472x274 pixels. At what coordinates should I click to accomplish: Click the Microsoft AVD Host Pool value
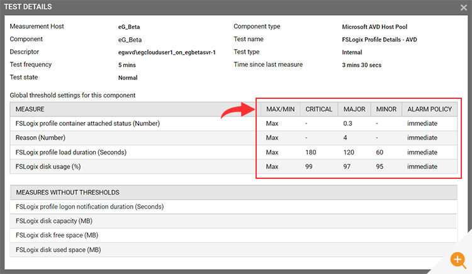374,27
